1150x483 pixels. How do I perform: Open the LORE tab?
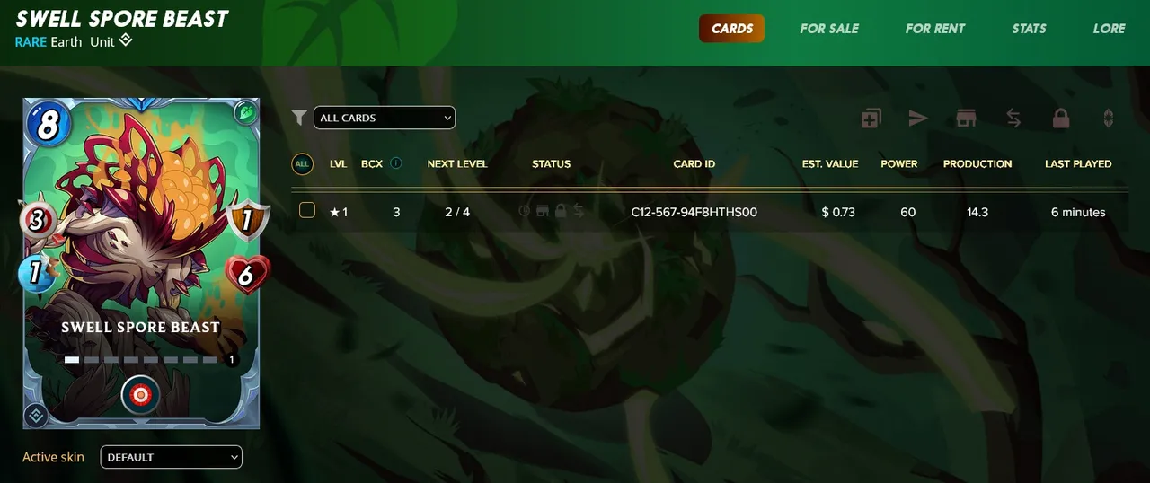[x=1109, y=29]
